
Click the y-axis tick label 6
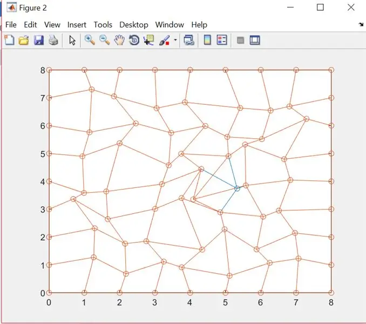pos(43,126)
